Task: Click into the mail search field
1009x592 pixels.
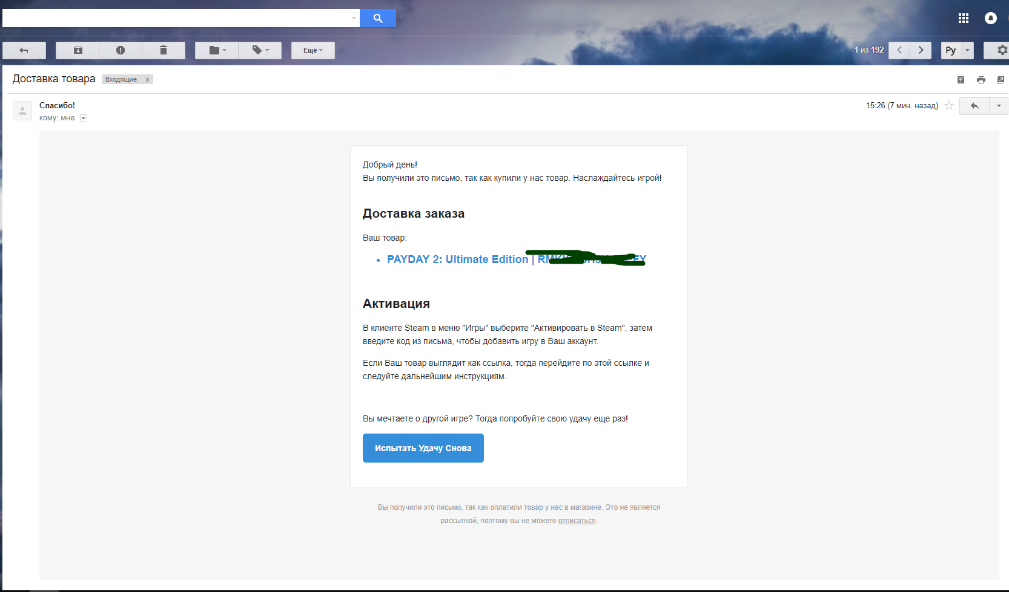Action: click(176, 18)
